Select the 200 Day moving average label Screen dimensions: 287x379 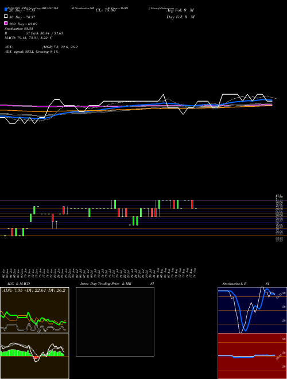(x=23, y=24)
